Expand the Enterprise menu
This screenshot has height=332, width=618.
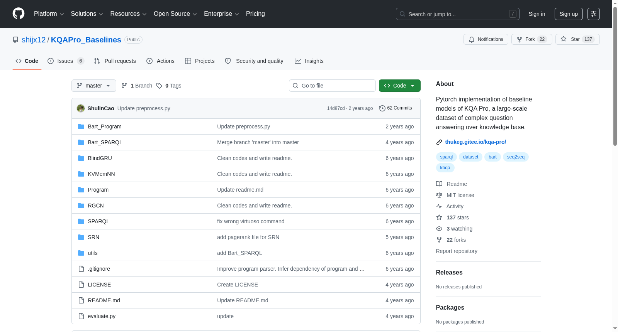pyautogui.click(x=221, y=14)
